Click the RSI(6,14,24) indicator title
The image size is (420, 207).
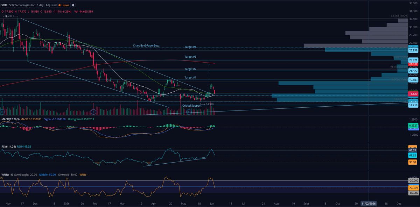click(x=8, y=147)
